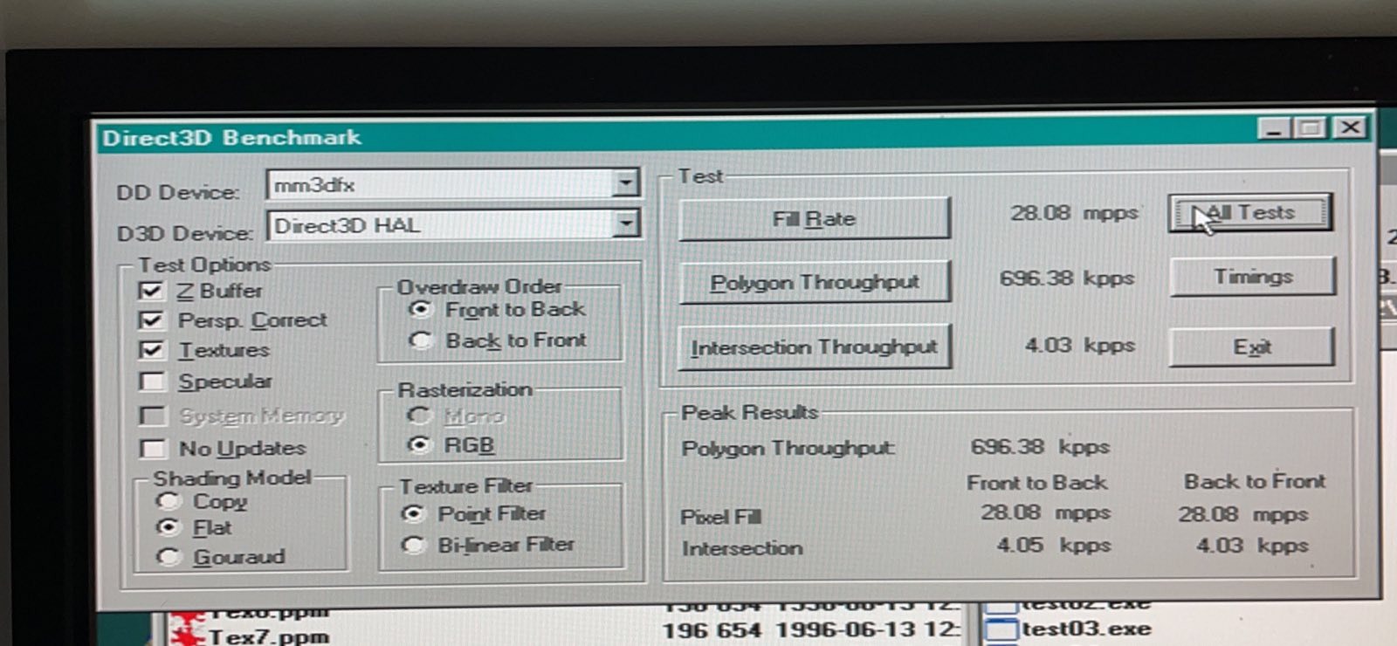The width and height of the screenshot is (1397, 646).
Task: Run the Fill Rate test
Action: coord(814,218)
